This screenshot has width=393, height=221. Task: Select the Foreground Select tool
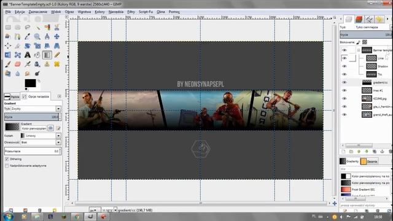click(x=8, y=36)
